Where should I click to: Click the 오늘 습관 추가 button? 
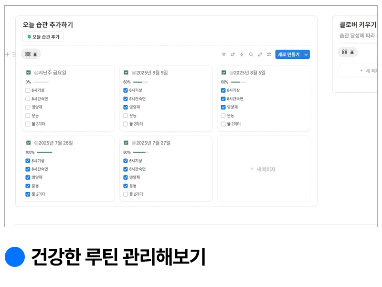point(43,37)
